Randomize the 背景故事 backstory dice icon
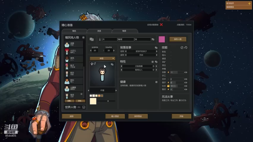This screenshot has width=253, height=142. (156, 48)
